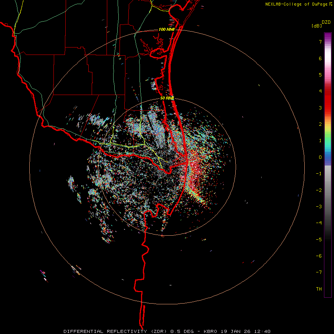Click the 50 NMI range ring label
The width and height of the screenshot is (334, 334).
pos(167,98)
